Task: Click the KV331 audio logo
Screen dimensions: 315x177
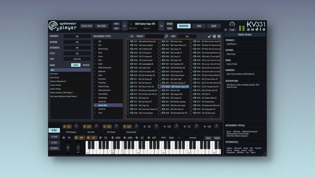Action: tap(256, 26)
